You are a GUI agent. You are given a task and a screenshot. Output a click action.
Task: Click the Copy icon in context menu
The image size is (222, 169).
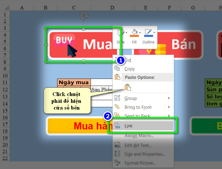point(117,68)
